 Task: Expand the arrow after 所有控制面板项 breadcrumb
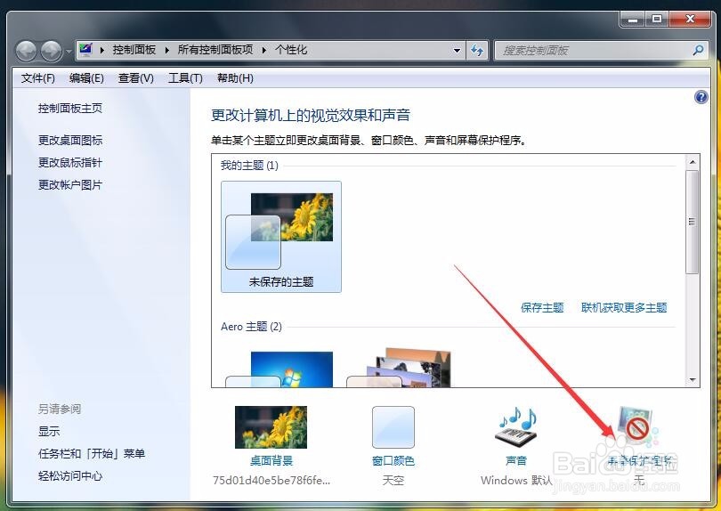coord(264,50)
